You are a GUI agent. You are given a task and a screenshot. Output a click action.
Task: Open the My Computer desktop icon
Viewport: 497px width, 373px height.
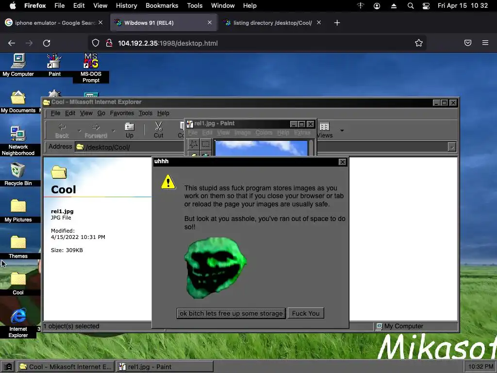[18, 65]
